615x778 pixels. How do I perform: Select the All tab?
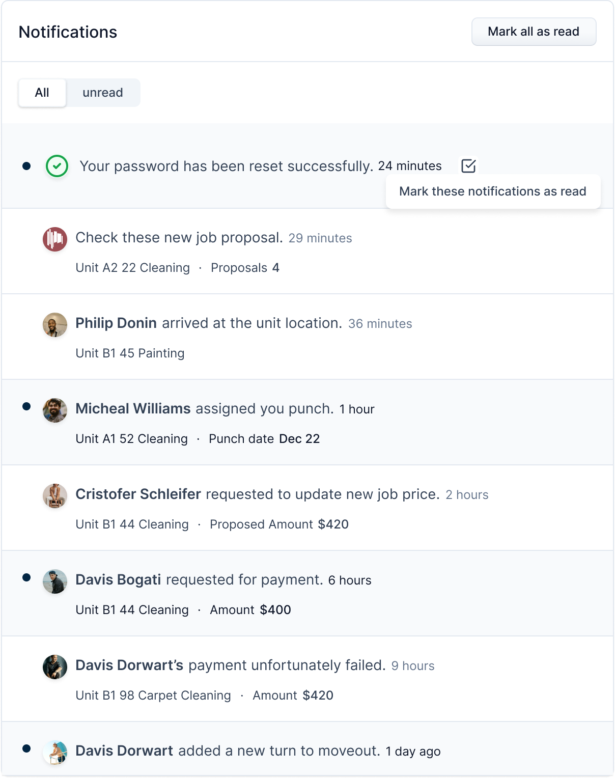(x=42, y=93)
